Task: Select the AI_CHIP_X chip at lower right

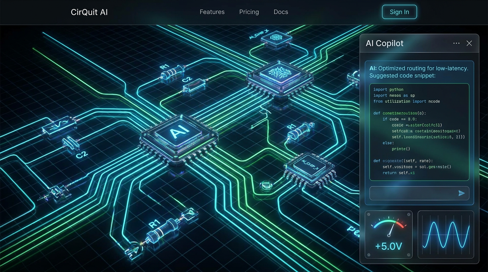Action: click(x=310, y=169)
